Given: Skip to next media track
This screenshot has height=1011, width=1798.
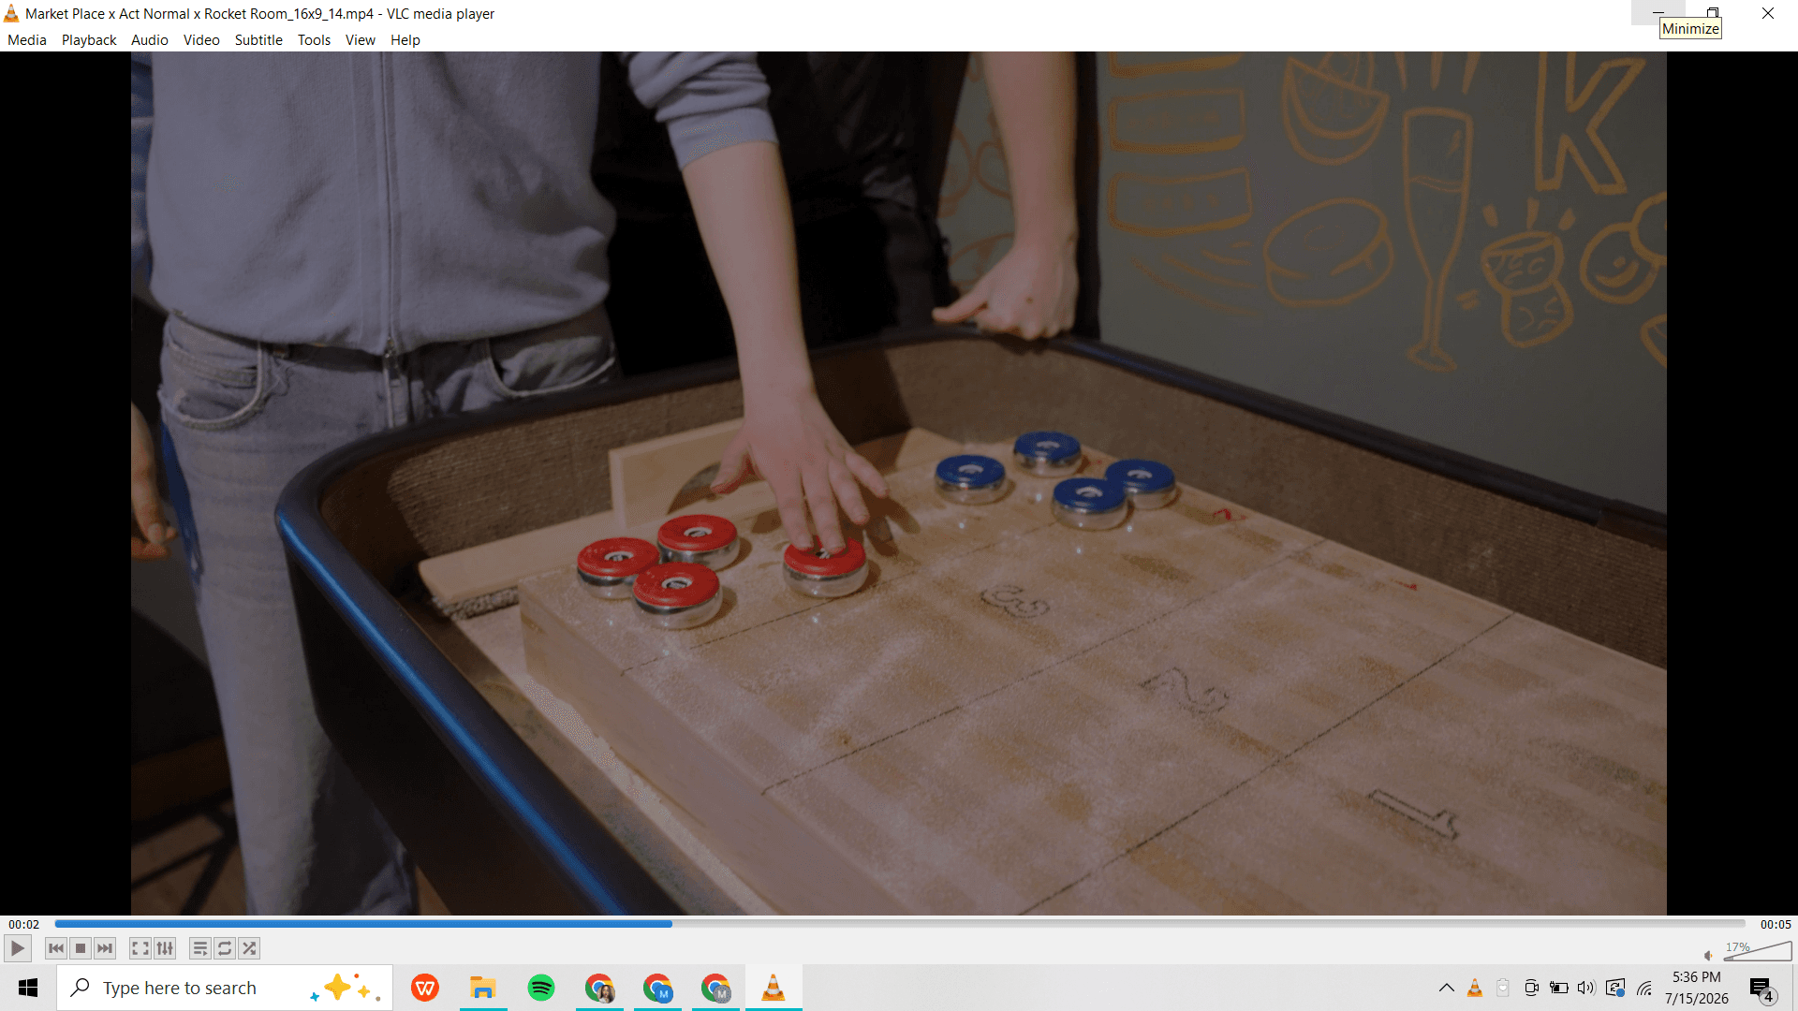Looking at the screenshot, I should pyautogui.click(x=105, y=948).
